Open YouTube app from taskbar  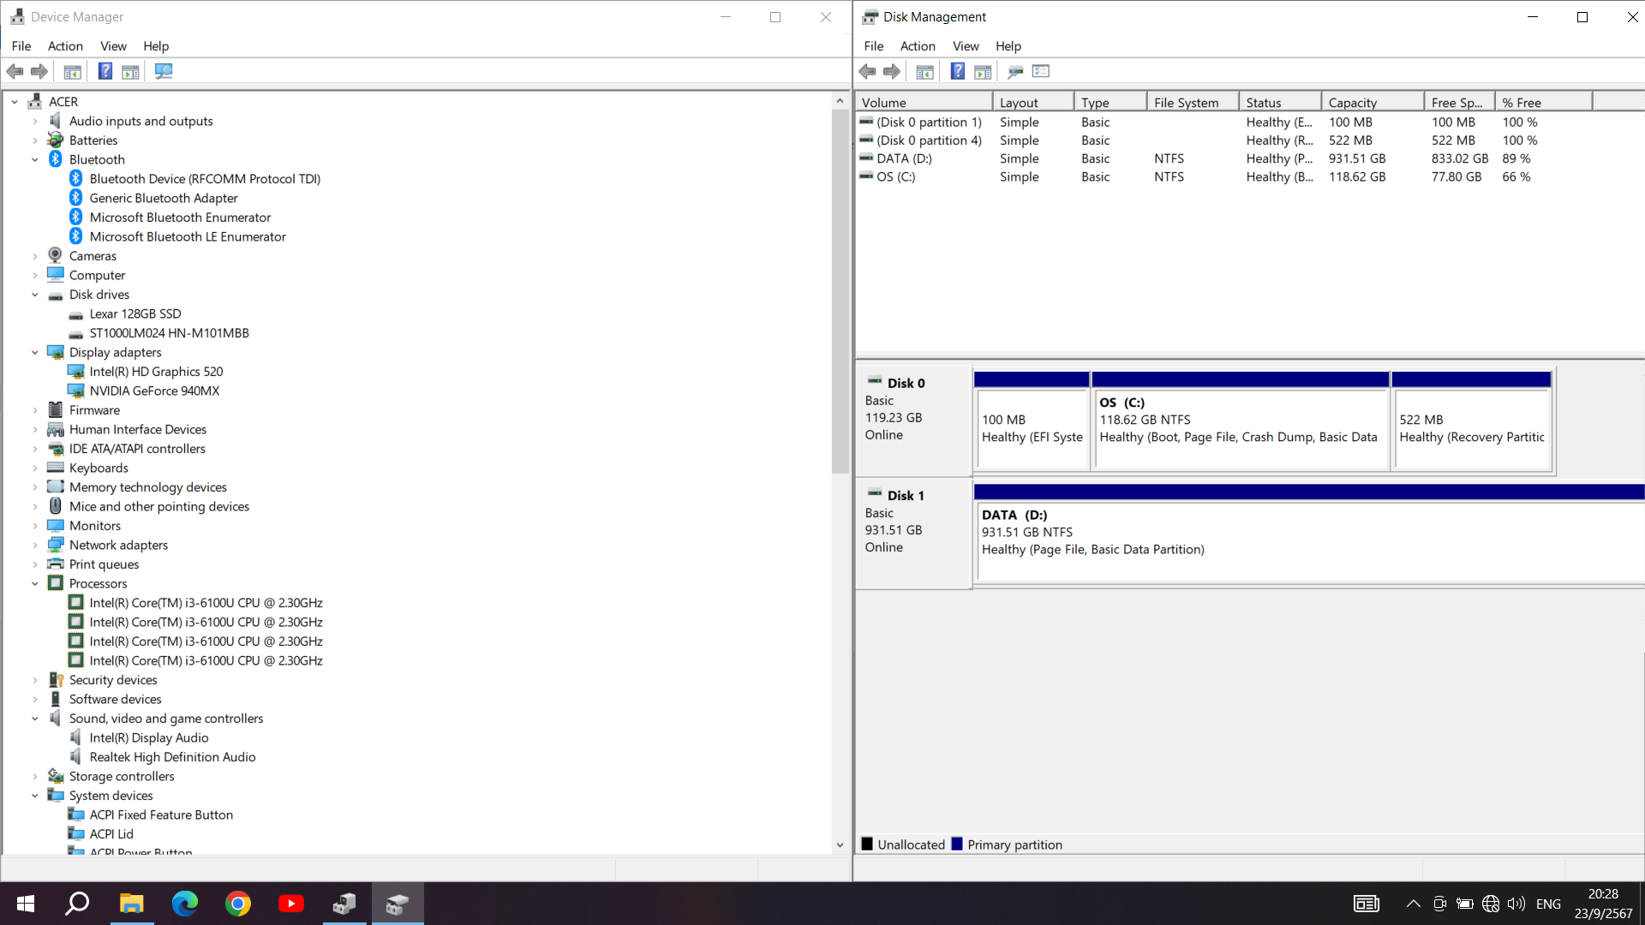[x=290, y=904]
